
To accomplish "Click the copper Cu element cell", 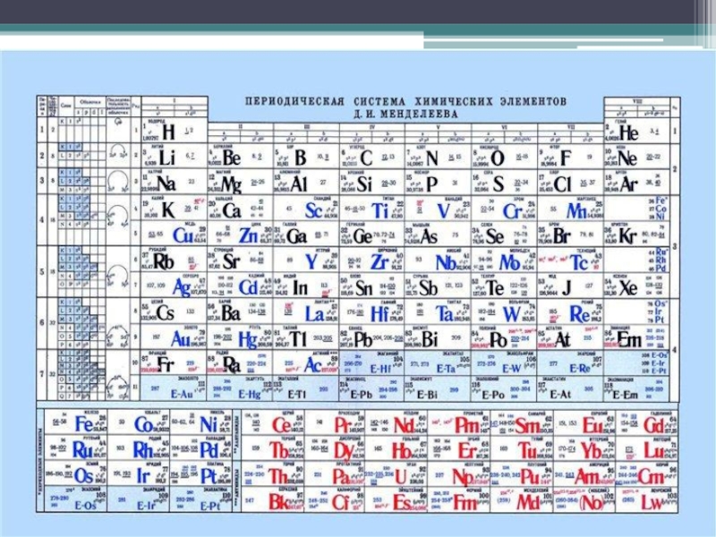I will click(183, 236).
